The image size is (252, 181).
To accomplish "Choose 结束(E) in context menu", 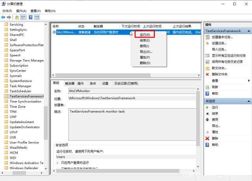I will (145, 40).
